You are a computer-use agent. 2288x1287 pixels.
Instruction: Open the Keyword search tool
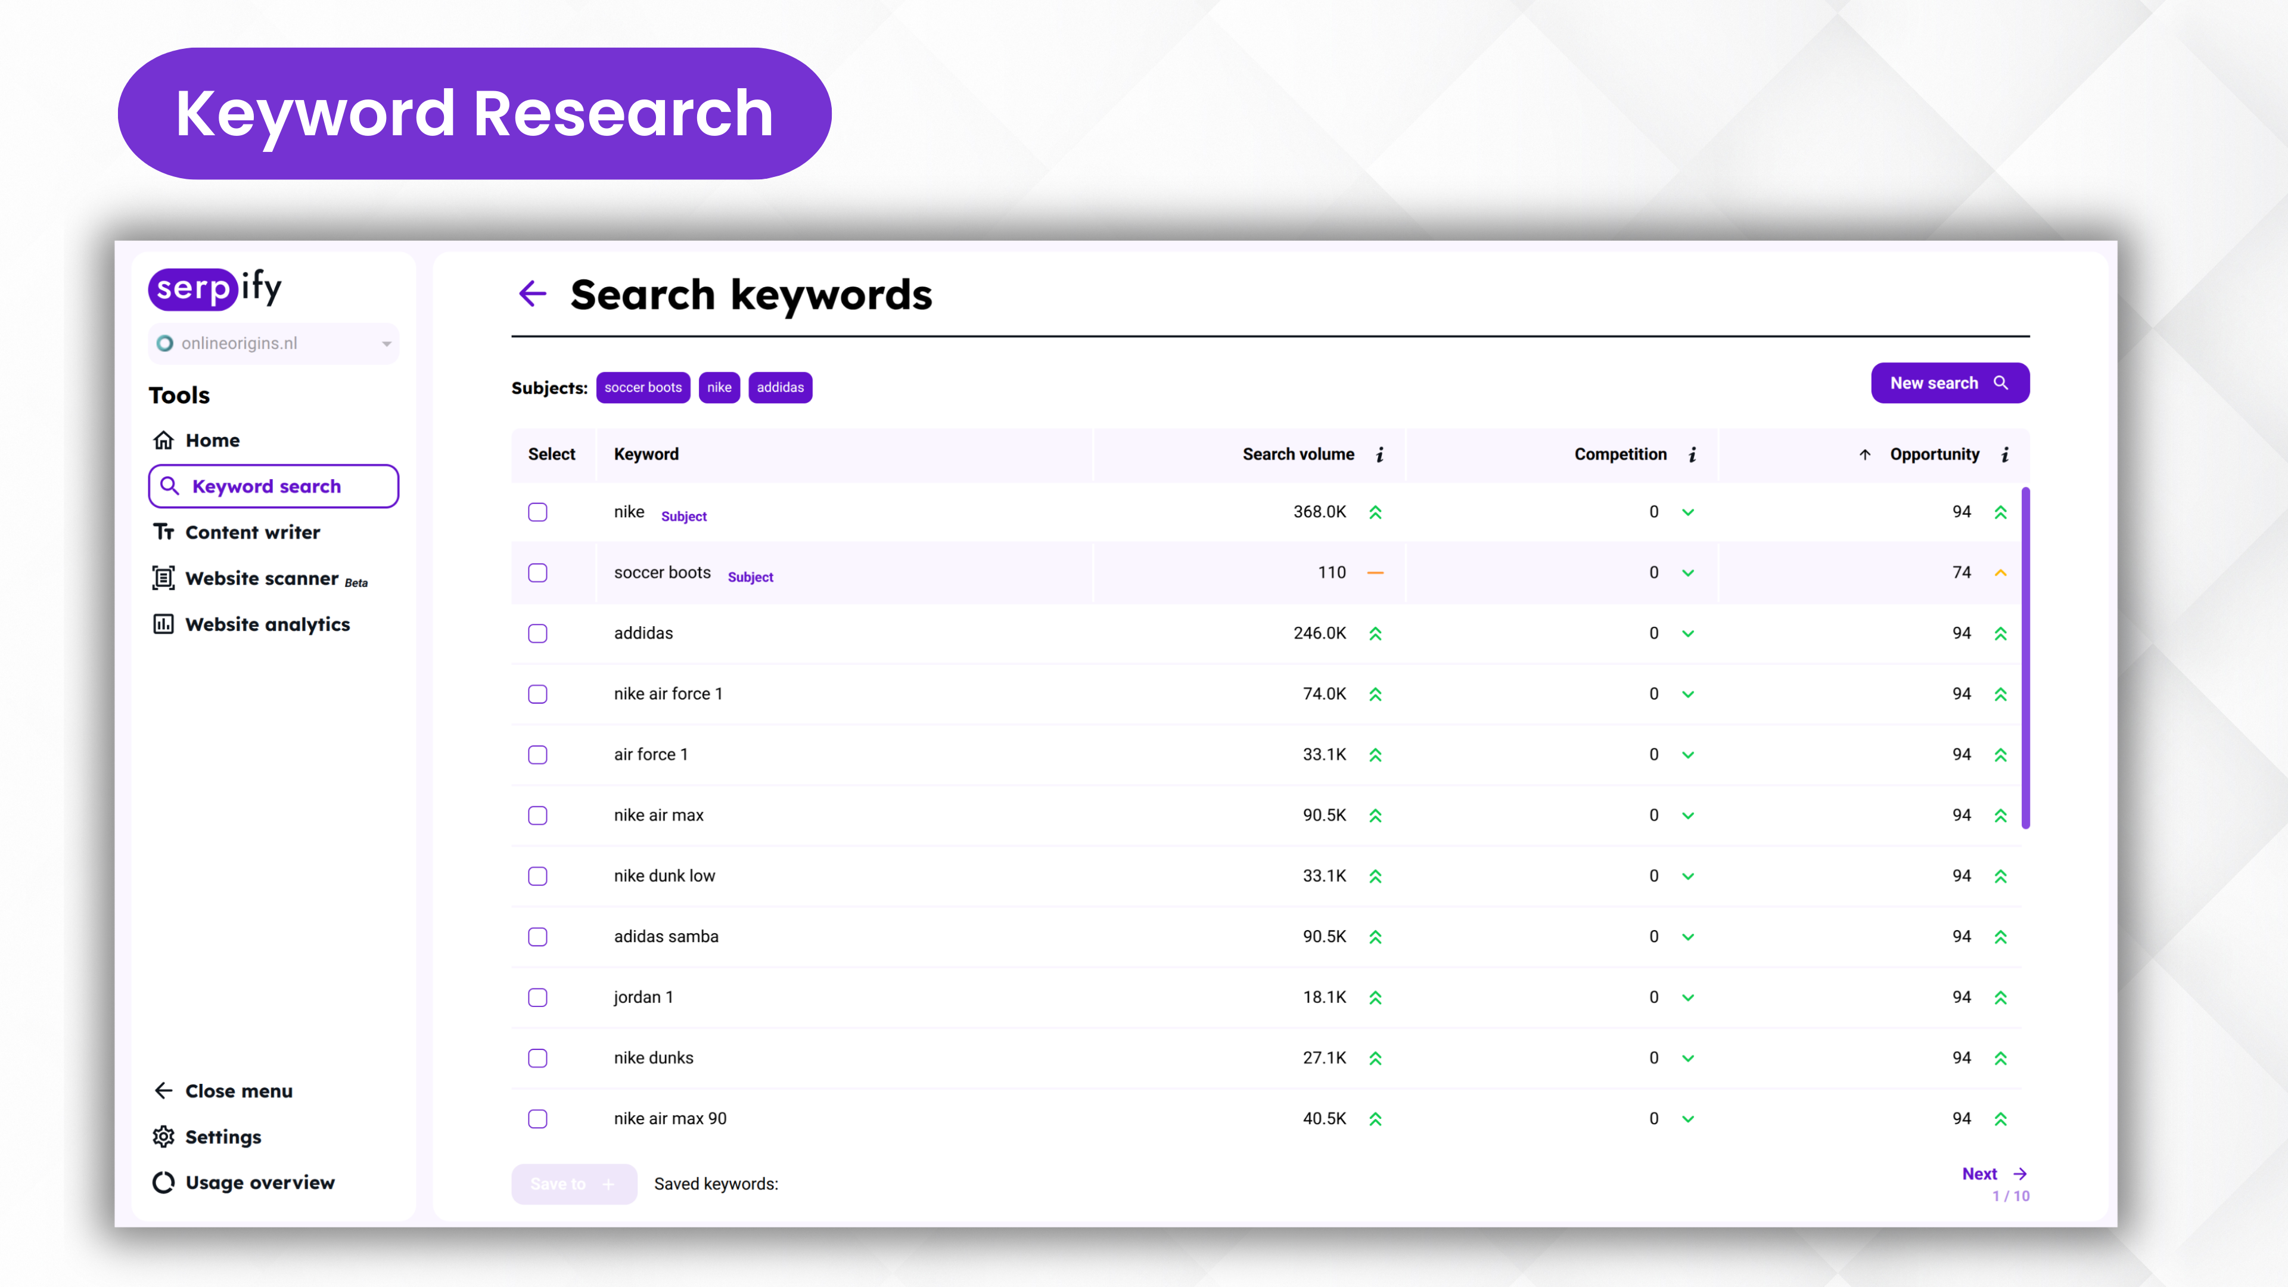[273, 487]
